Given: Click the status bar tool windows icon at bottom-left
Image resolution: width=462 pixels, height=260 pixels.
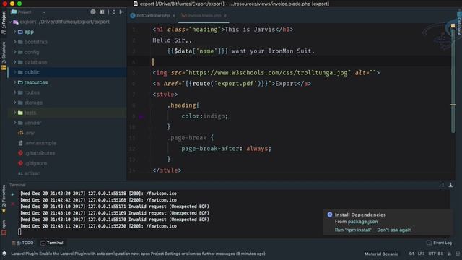Looking at the screenshot, I should (4, 253).
